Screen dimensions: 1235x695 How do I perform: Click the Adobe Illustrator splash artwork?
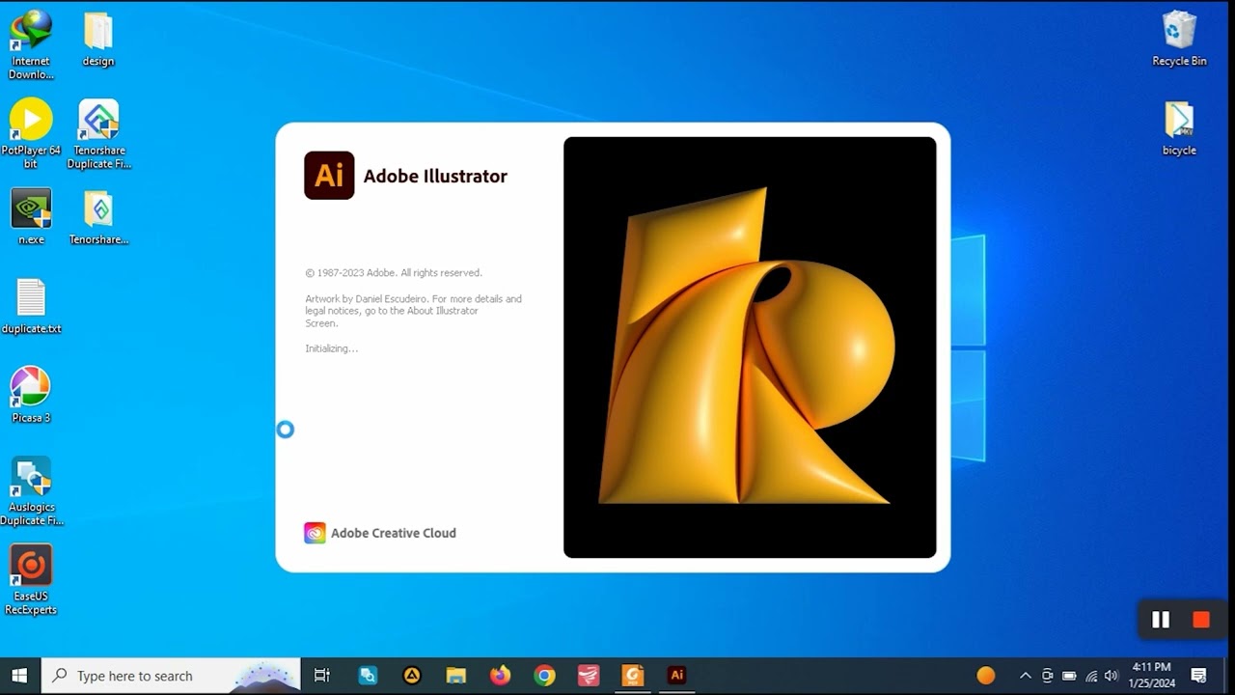[x=750, y=347]
